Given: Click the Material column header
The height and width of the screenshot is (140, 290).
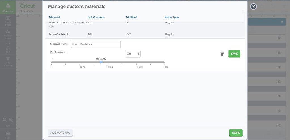Looking at the screenshot, I should tap(54, 17).
